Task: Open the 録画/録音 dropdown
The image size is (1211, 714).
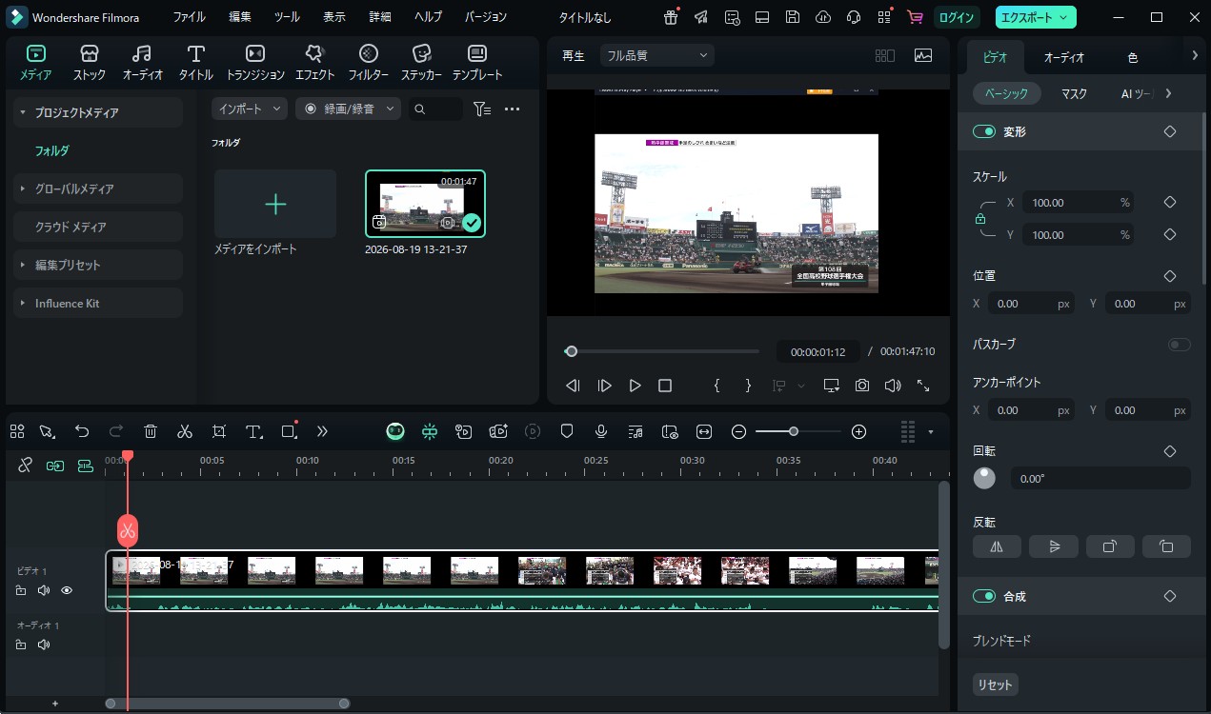Action: coord(348,109)
